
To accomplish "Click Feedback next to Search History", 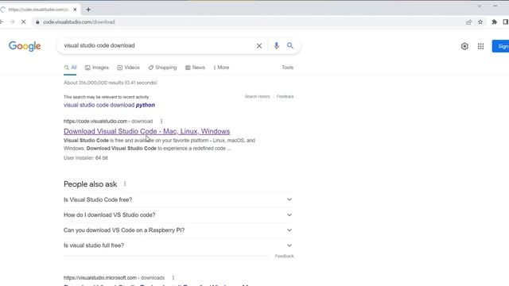I will pyautogui.click(x=285, y=97).
